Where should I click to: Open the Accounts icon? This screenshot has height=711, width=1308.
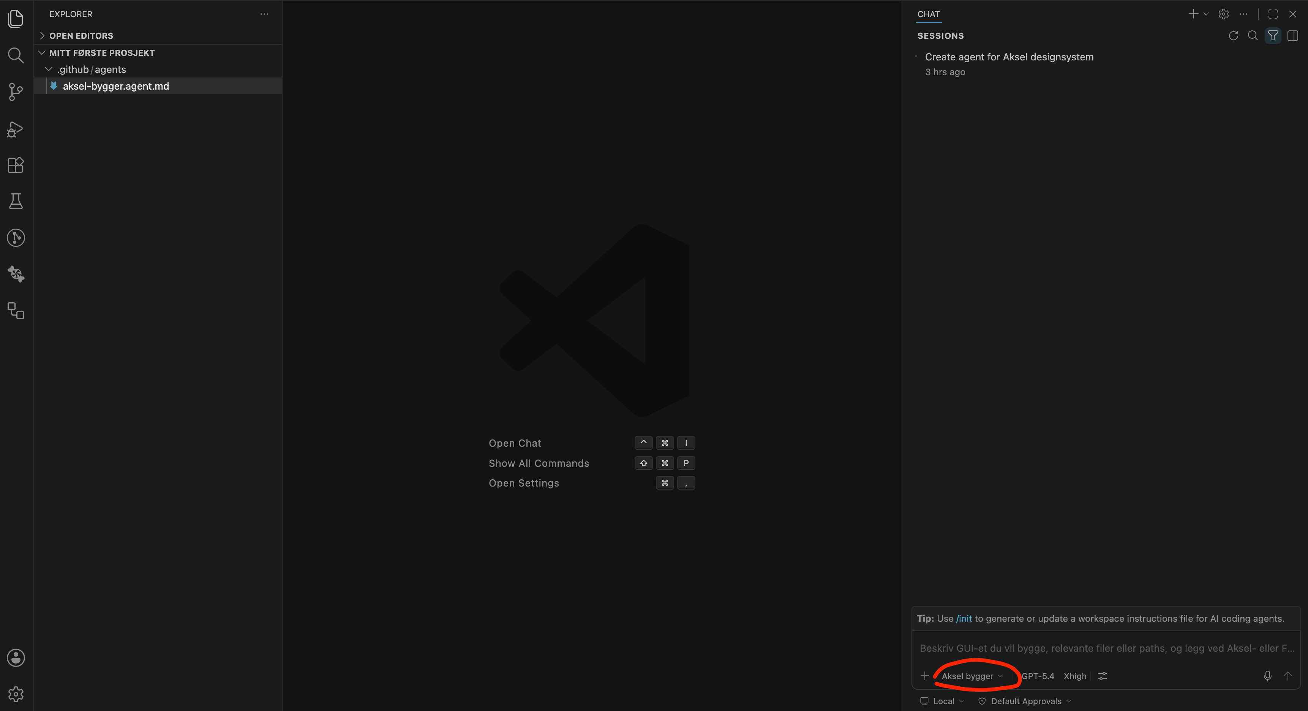pos(16,658)
